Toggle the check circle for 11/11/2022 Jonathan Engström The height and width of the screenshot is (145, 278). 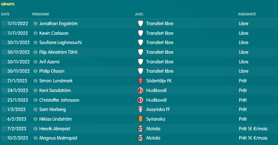[x=4, y=24]
